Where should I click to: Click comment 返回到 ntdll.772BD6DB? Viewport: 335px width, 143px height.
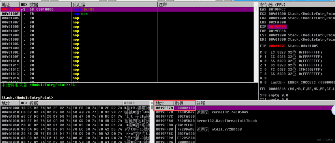(219, 129)
